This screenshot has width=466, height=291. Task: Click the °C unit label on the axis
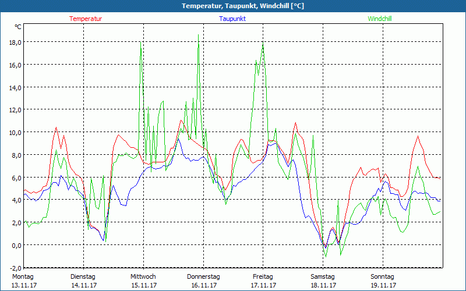[x=18, y=27]
